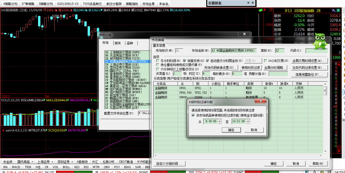Click the pin icon on the 交易状态 panel
This screenshot has height=173, width=345.
click(x=248, y=3)
